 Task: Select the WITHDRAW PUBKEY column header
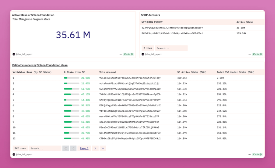[x=152, y=22]
